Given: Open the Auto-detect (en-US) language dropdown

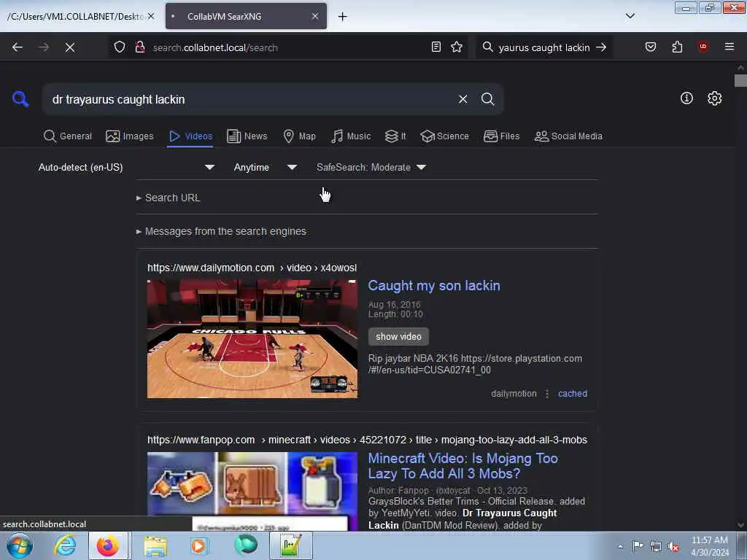Looking at the screenshot, I should (x=127, y=168).
